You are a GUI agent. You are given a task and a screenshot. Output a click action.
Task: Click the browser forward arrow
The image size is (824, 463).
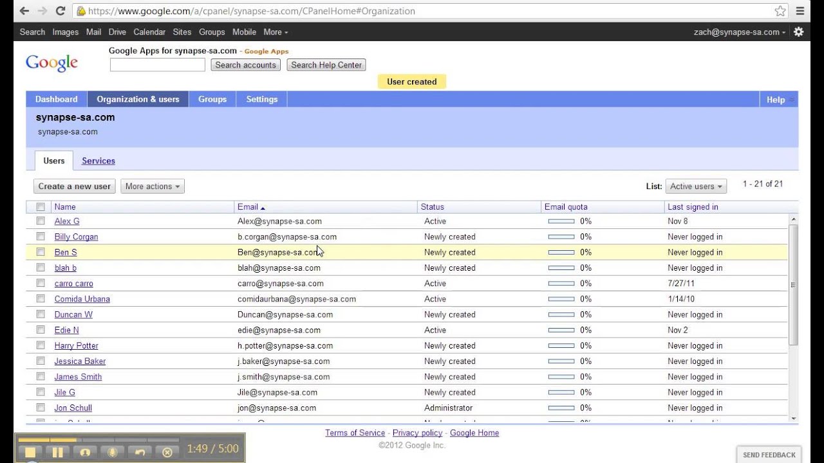[42, 11]
